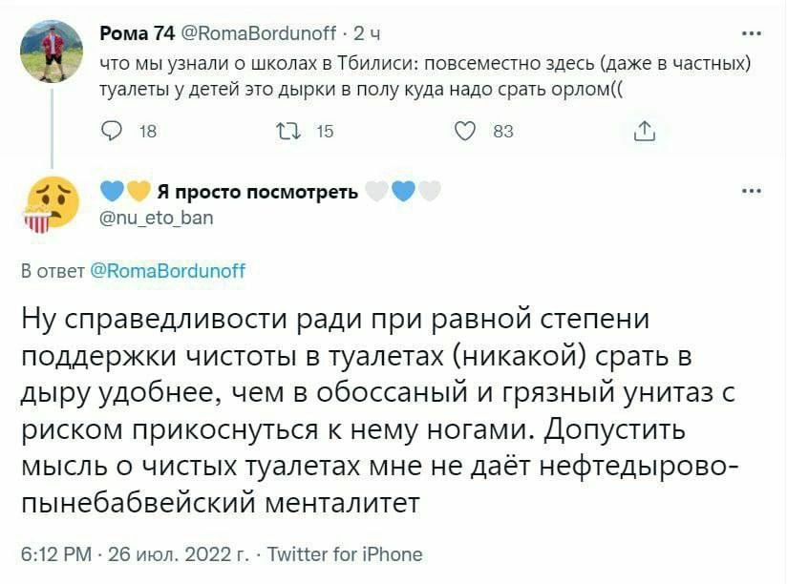787x584 pixels.
Task: Click the @nu_eto_ban handle
Action: pyautogui.click(x=157, y=218)
